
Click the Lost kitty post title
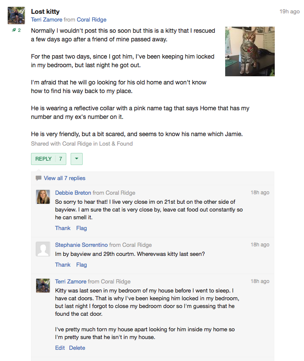pos(45,11)
